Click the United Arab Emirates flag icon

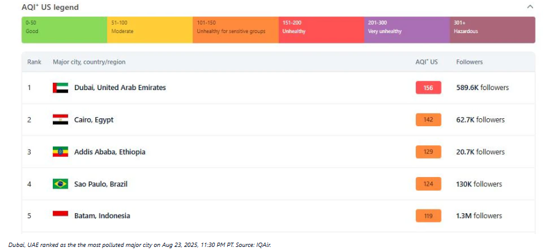click(60, 88)
